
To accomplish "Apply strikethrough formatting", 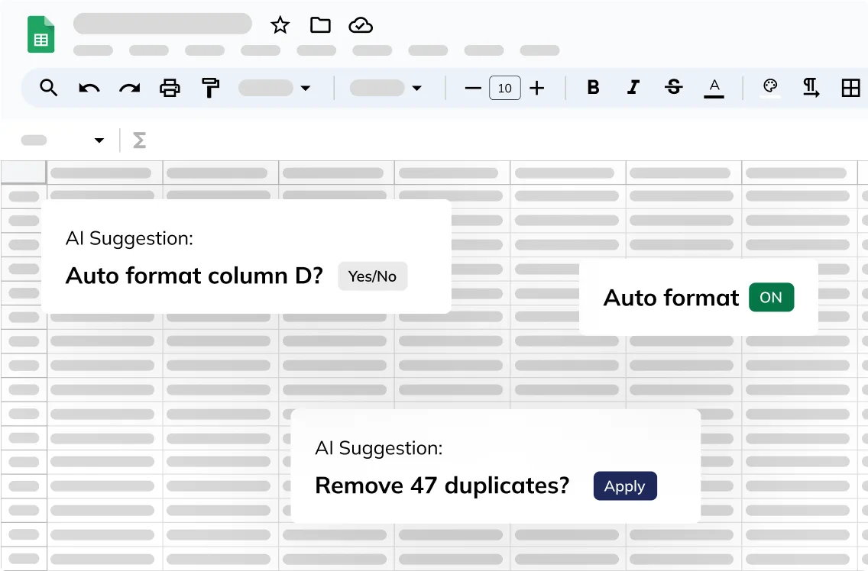I will coord(673,88).
